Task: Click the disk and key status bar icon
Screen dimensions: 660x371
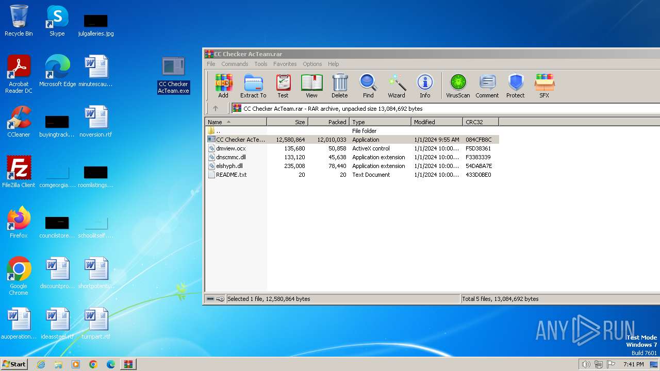Action: tap(216, 299)
